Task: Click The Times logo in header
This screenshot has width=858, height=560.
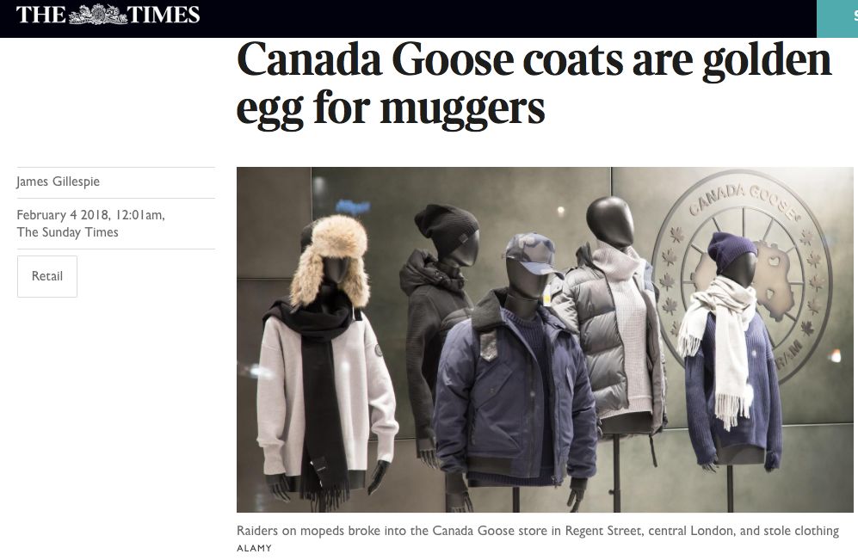Action: pos(108,15)
